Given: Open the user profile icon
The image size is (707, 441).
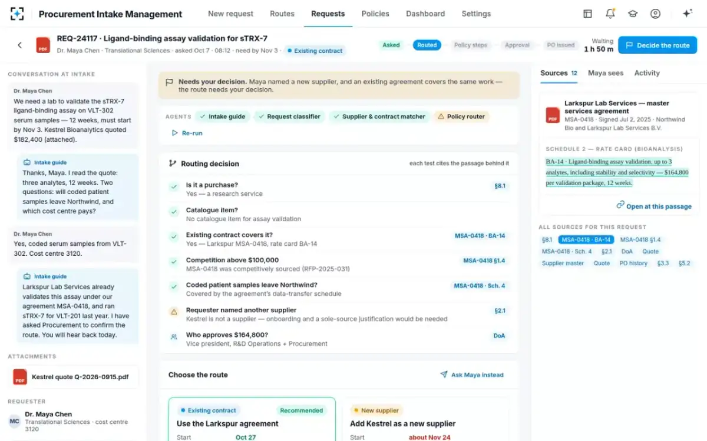Looking at the screenshot, I should (655, 14).
